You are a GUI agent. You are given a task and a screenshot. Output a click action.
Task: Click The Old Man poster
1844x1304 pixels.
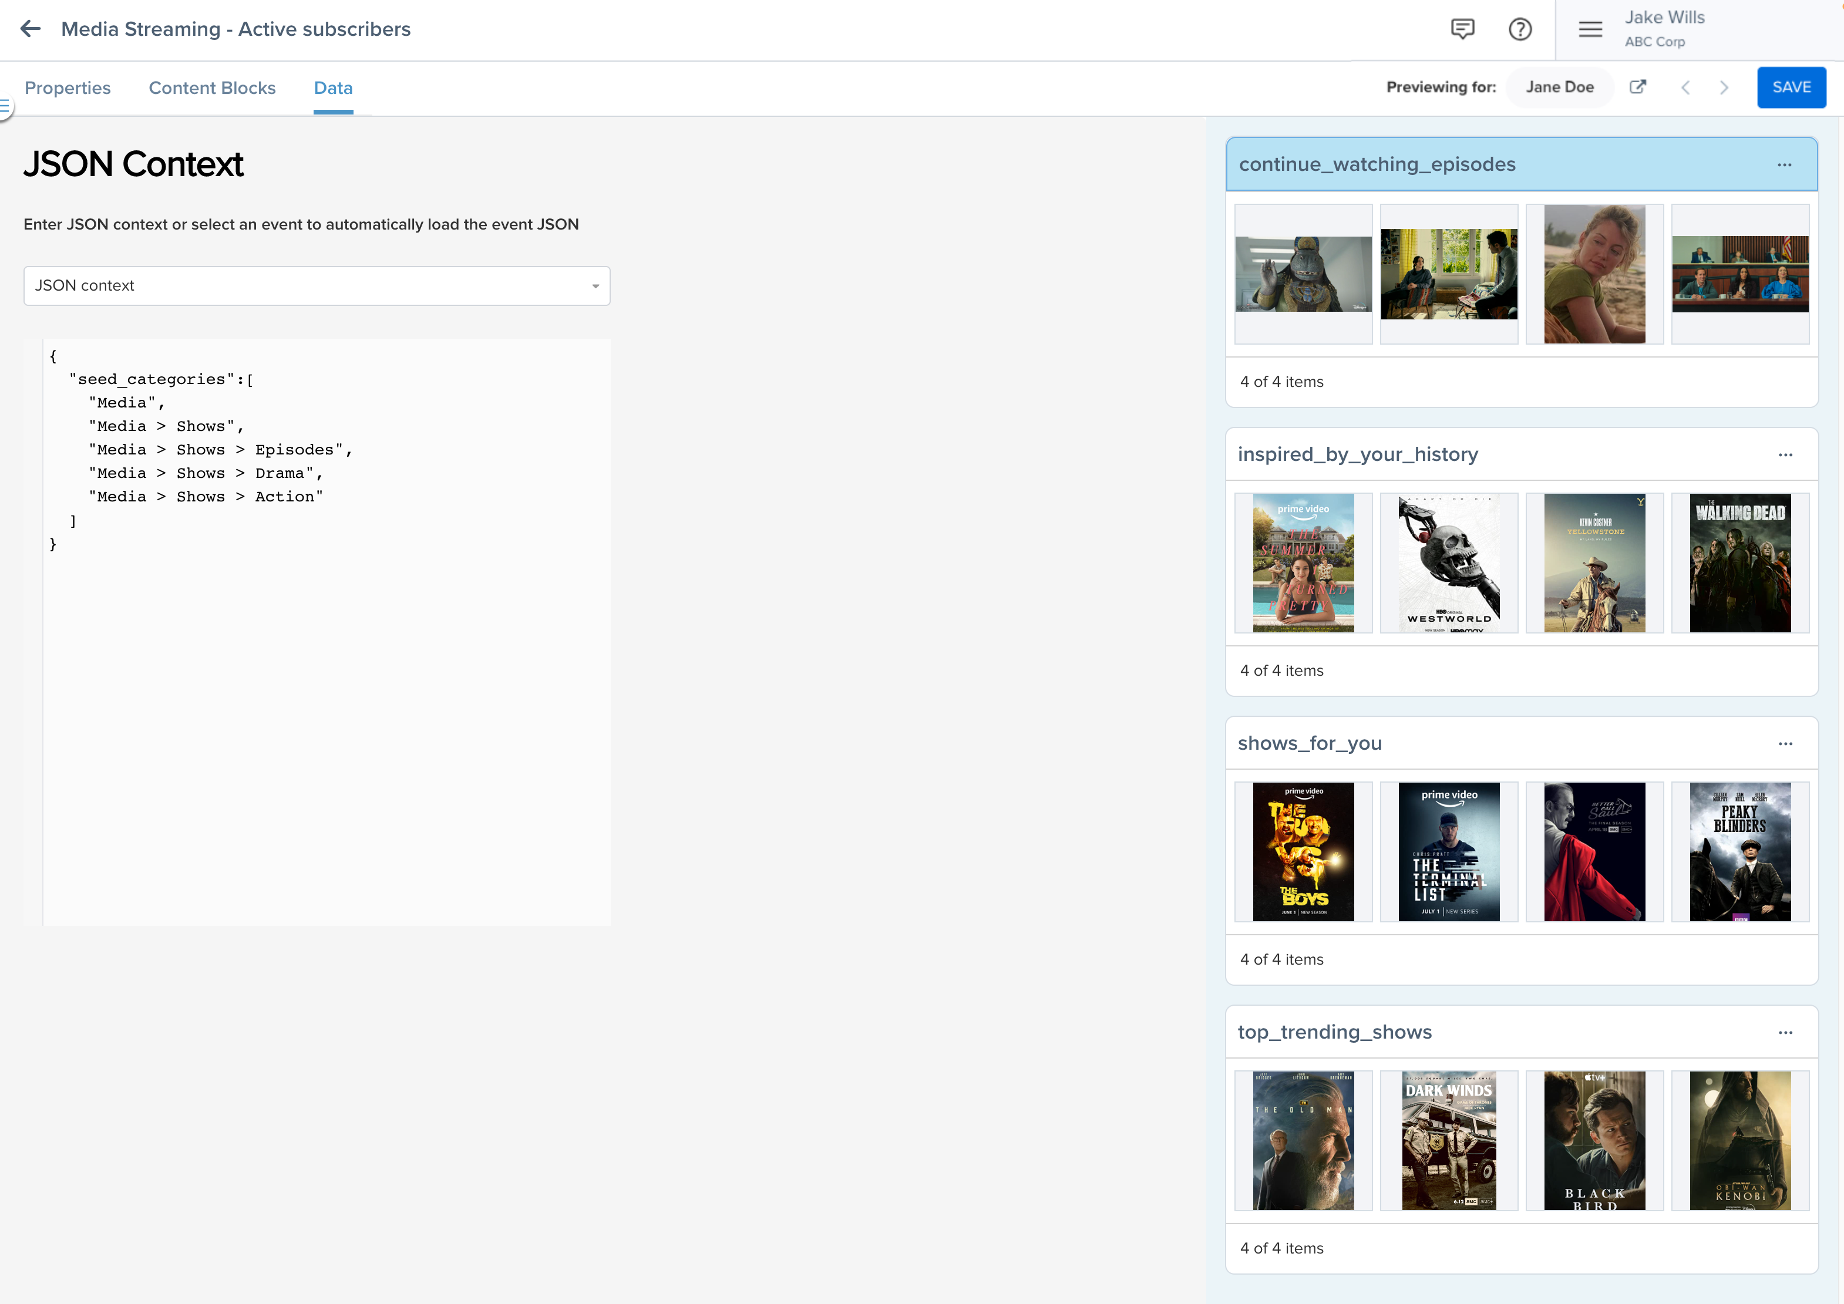click(1304, 1141)
